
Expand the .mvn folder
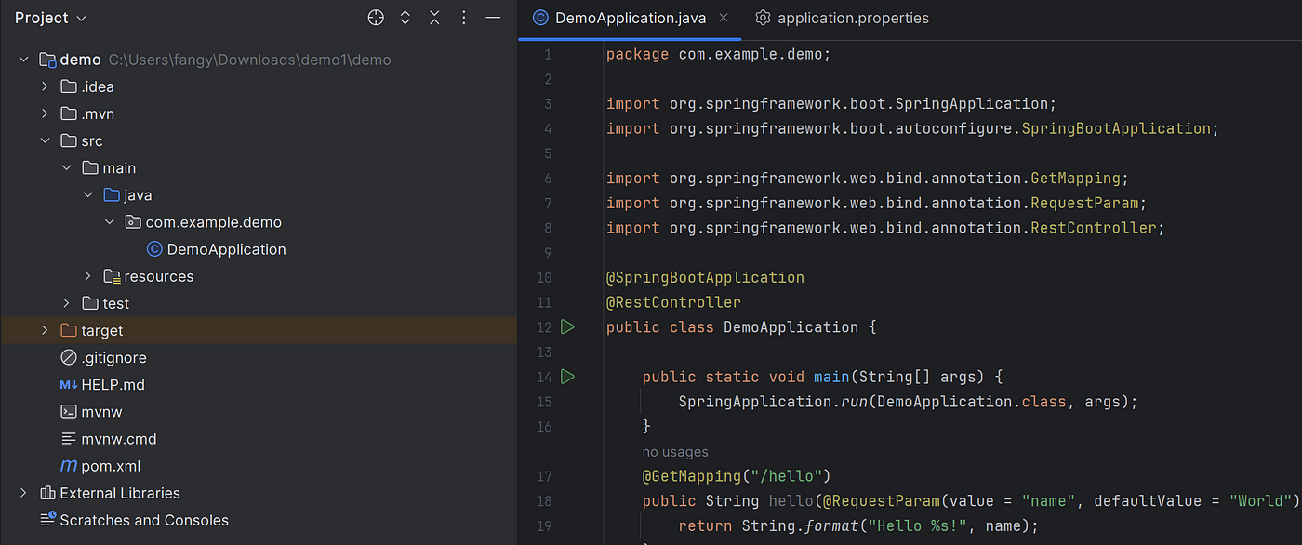click(45, 113)
